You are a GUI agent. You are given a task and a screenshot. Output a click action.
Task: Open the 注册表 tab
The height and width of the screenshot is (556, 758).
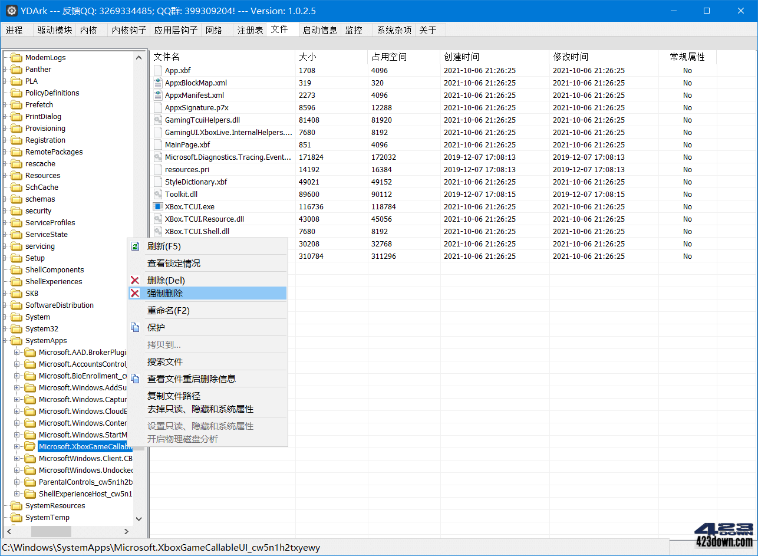250,29
